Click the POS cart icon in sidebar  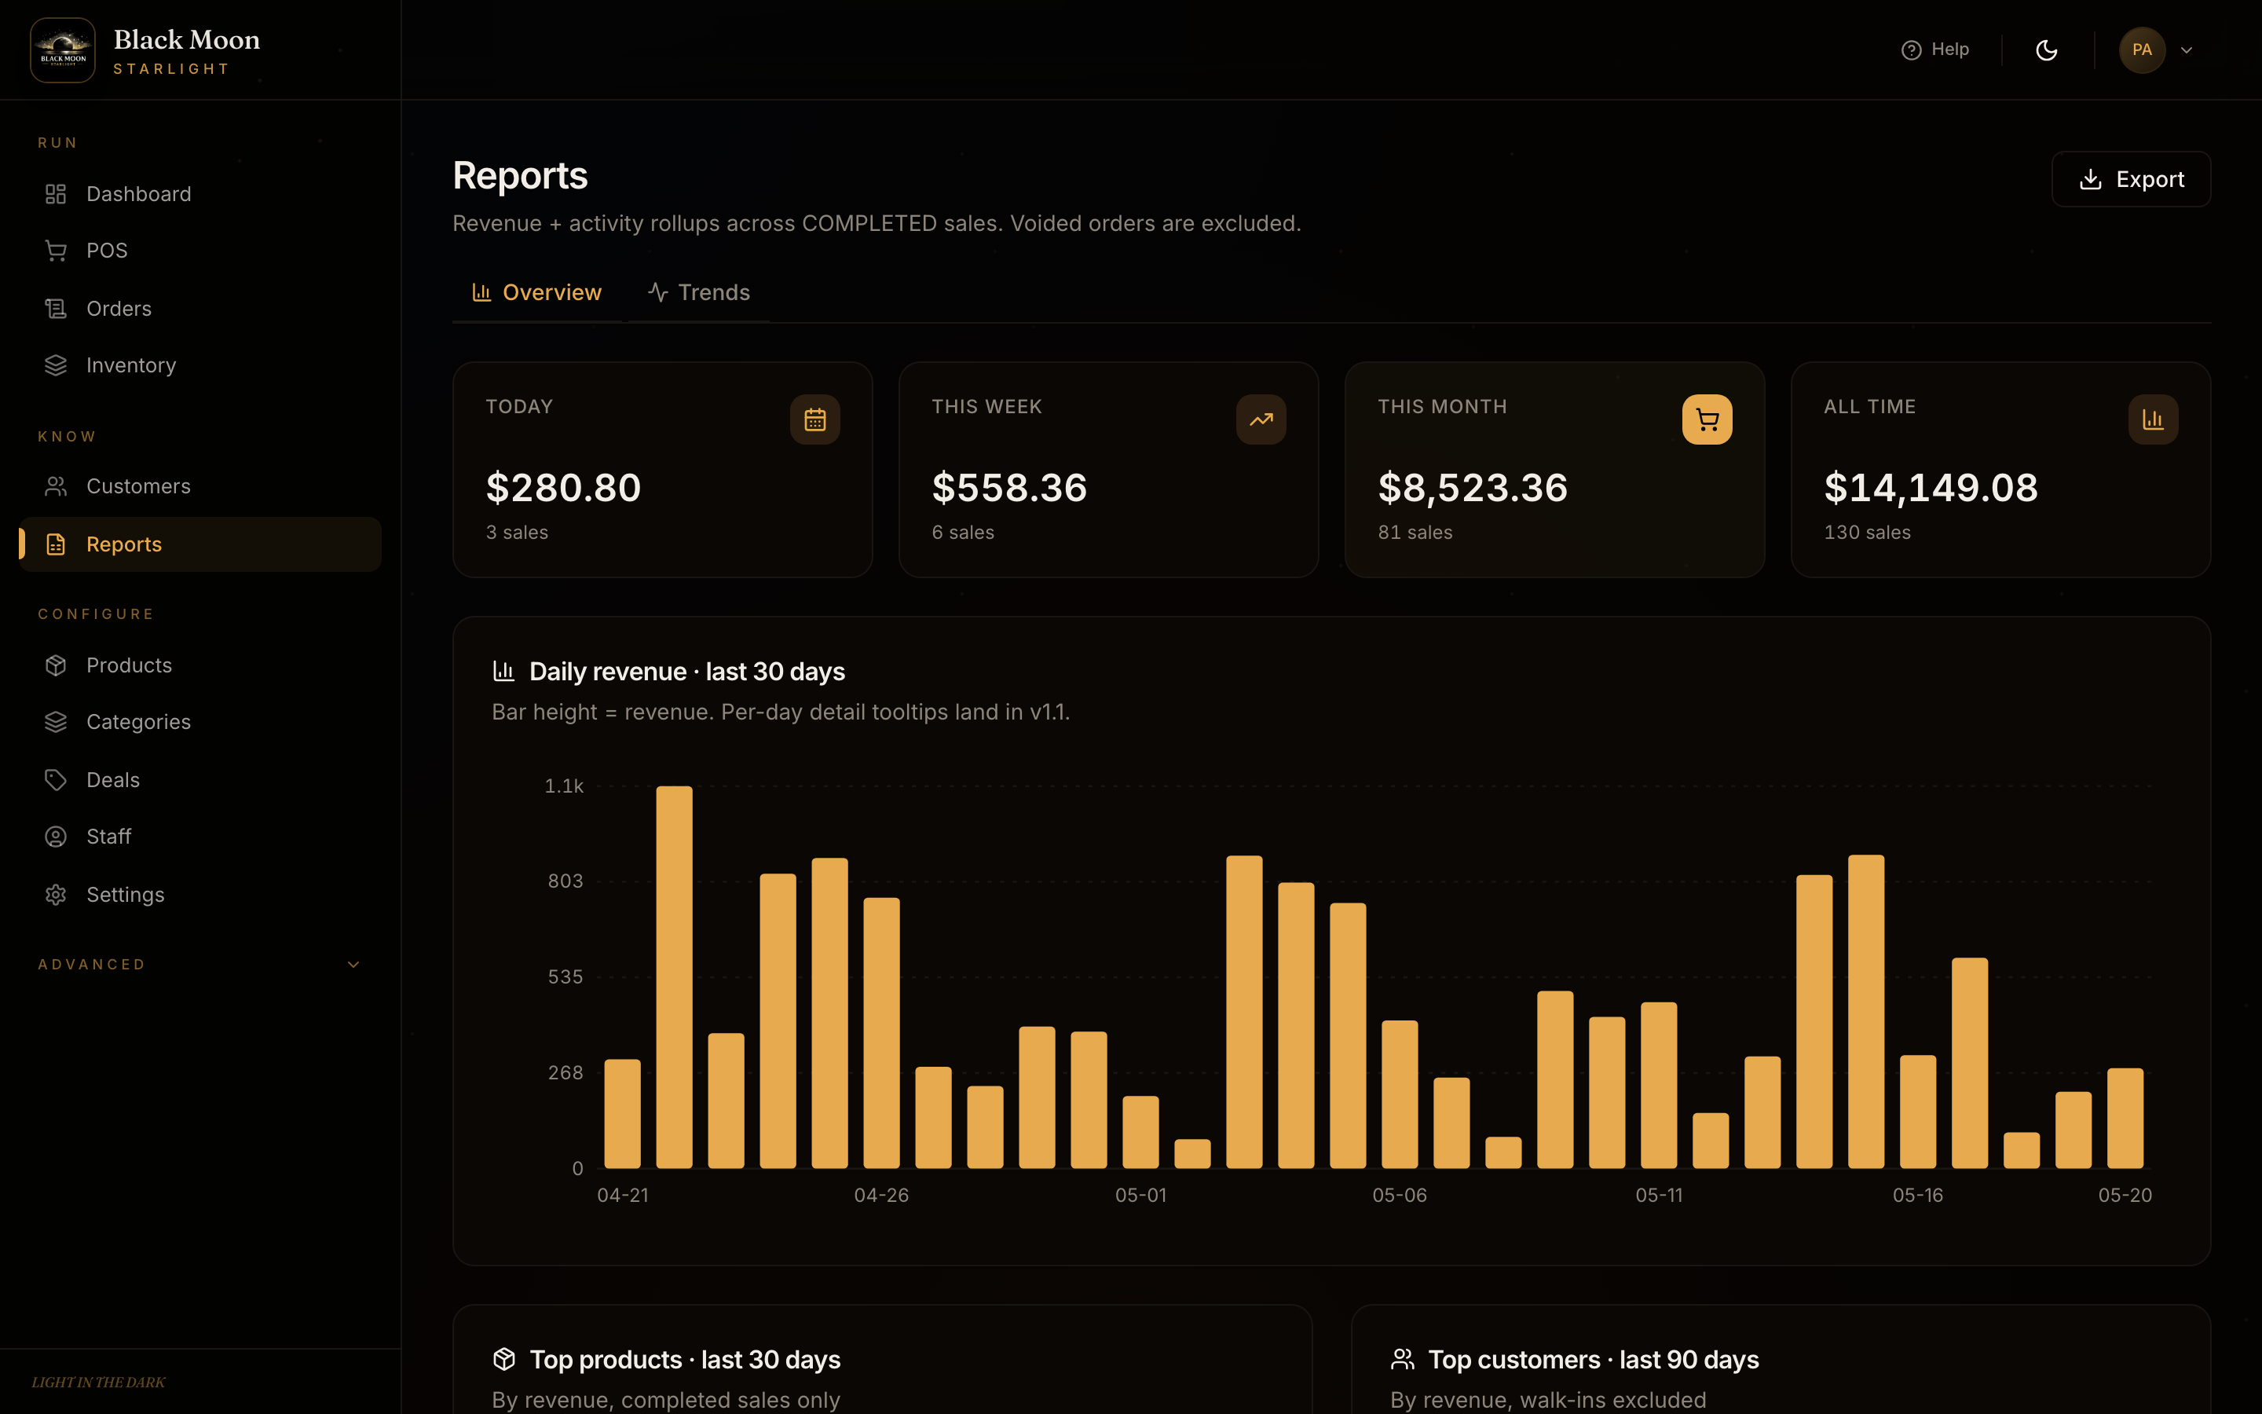56,251
